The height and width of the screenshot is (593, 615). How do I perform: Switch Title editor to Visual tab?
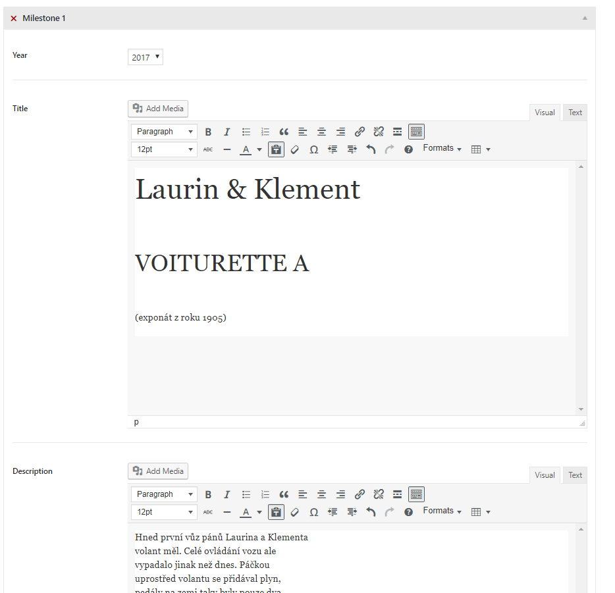[545, 113]
